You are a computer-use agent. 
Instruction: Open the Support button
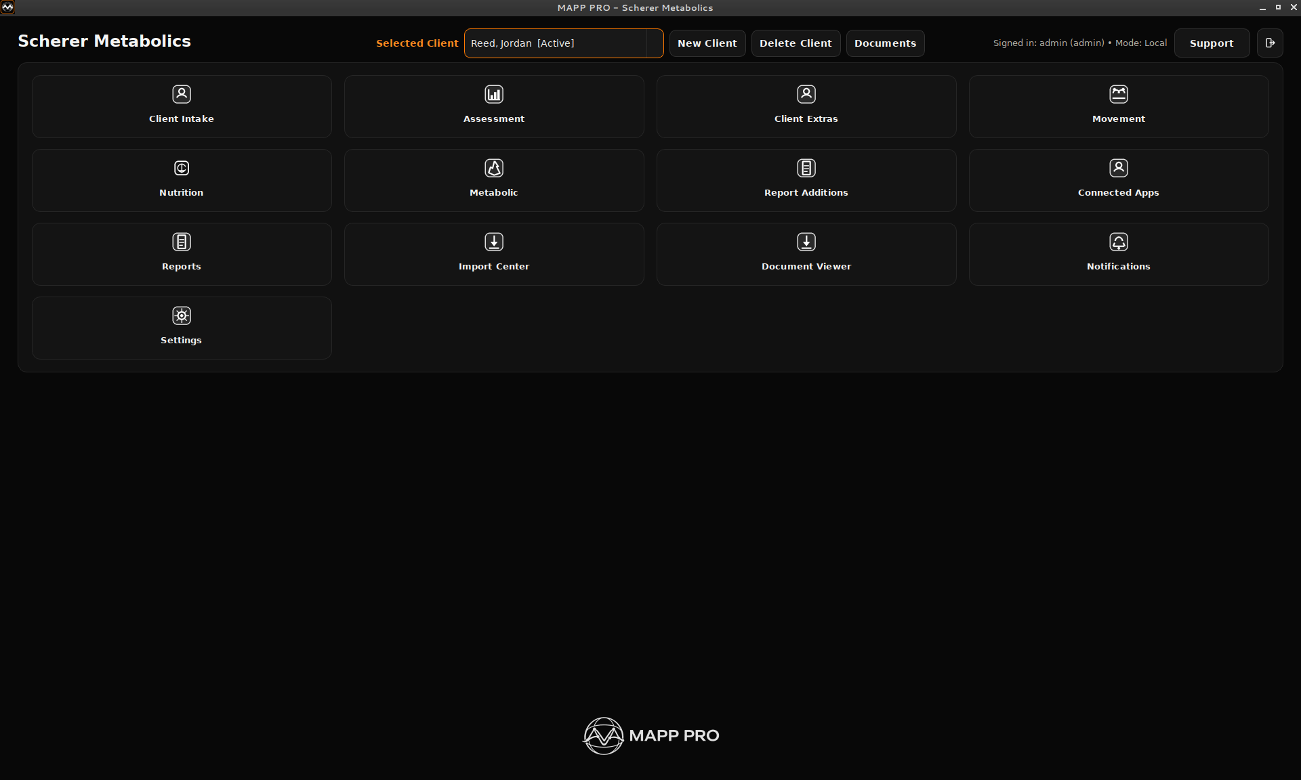1212,43
